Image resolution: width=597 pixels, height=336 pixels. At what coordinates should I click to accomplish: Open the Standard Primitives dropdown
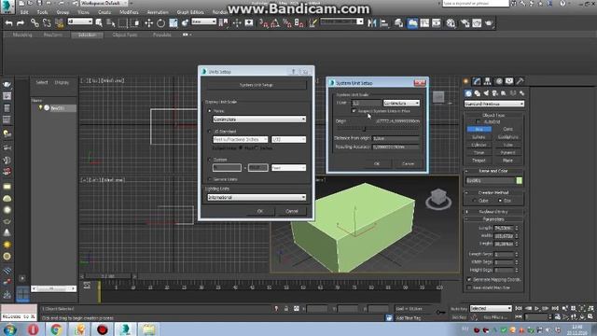coord(494,104)
